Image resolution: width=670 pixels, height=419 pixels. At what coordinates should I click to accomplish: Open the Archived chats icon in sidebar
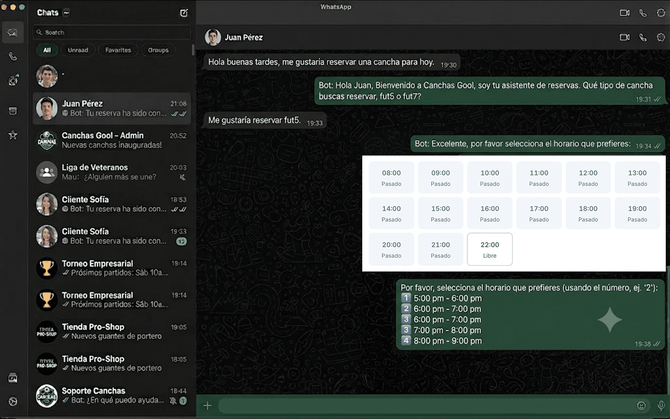[13, 111]
